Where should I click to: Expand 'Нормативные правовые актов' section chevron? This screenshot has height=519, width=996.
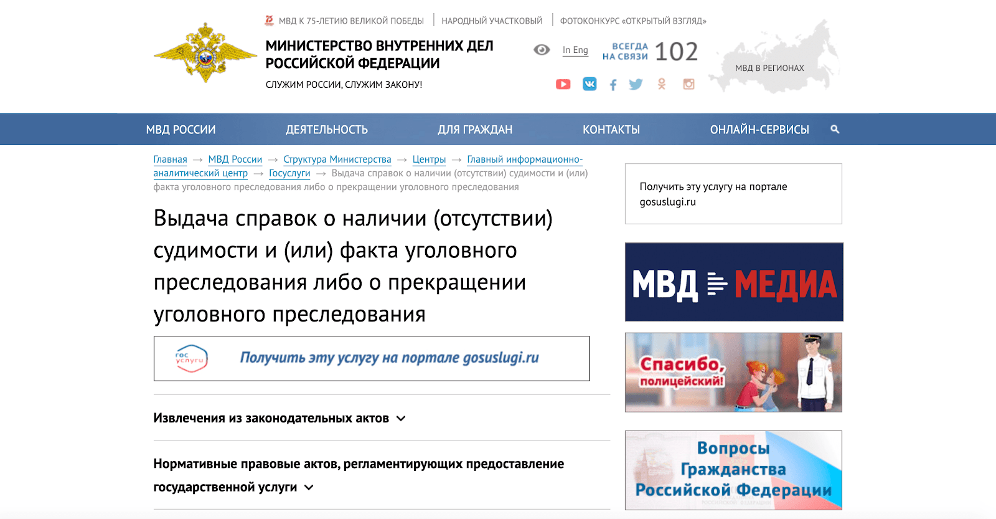(309, 488)
